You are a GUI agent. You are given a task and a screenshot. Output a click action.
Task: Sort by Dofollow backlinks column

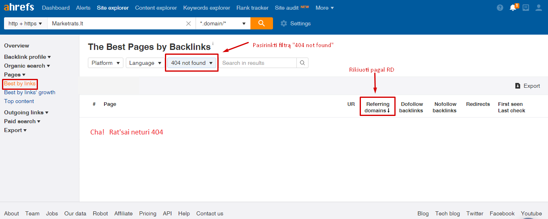pyautogui.click(x=411, y=107)
